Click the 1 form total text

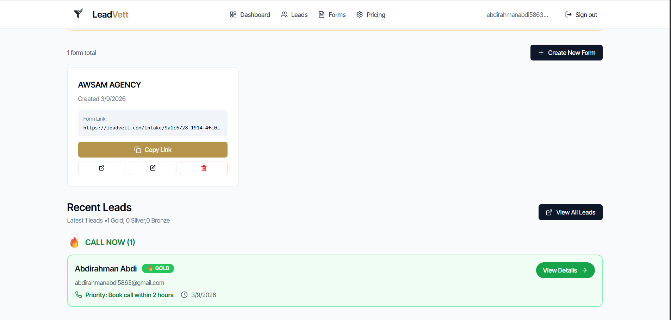(81, 53)
